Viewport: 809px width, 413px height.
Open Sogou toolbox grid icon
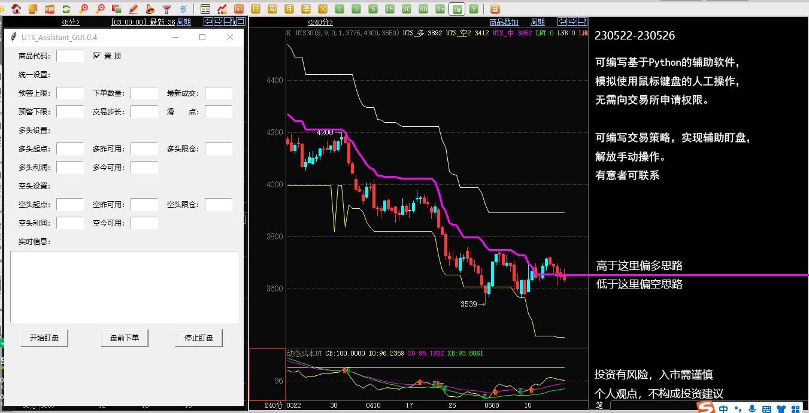tap(795, 409)
